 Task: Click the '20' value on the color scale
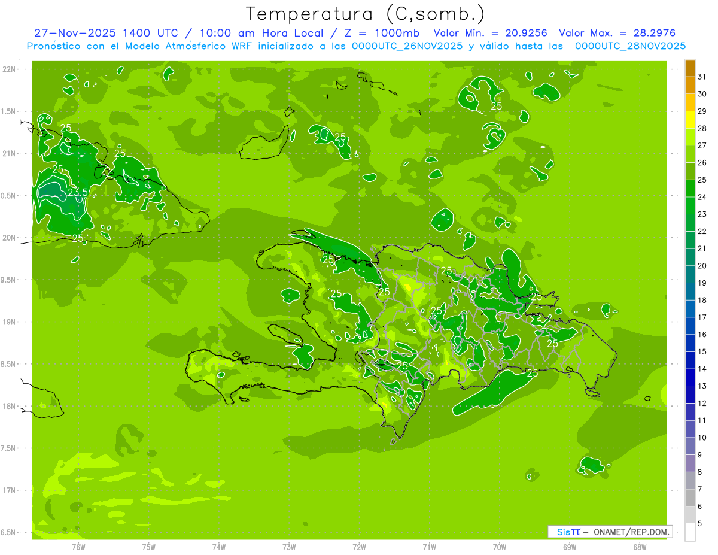tap(702, 266)
